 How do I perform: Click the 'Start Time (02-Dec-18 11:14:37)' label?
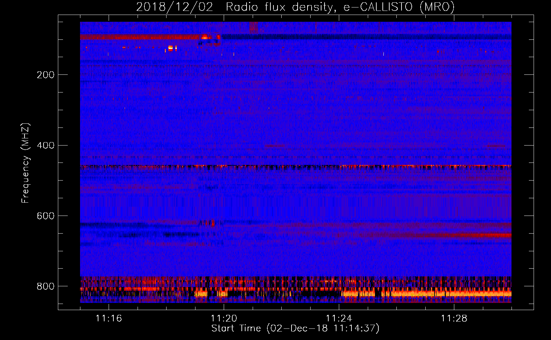[x=295, y=328]
